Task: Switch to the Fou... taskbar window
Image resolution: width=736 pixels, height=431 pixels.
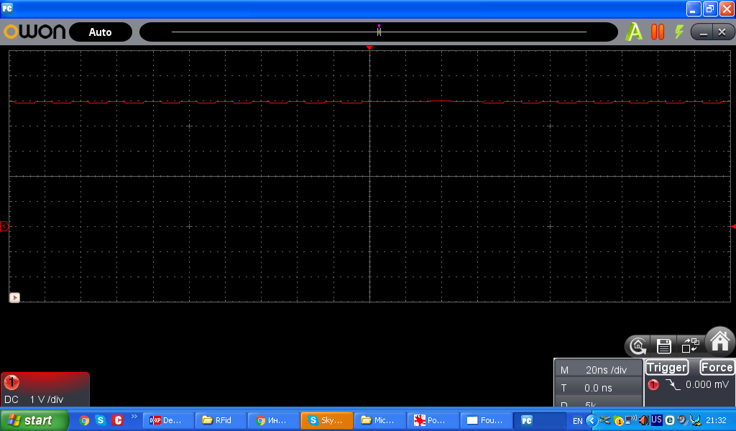Action: tap(486, 420)
